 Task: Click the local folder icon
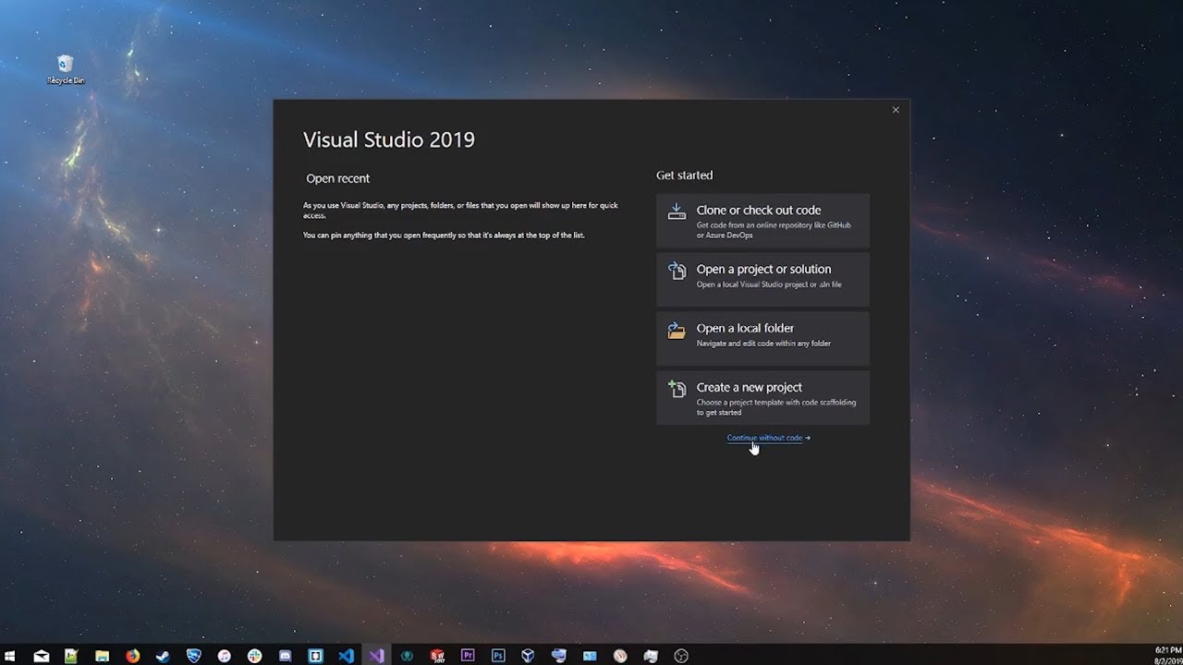click(x=677, y=330)
